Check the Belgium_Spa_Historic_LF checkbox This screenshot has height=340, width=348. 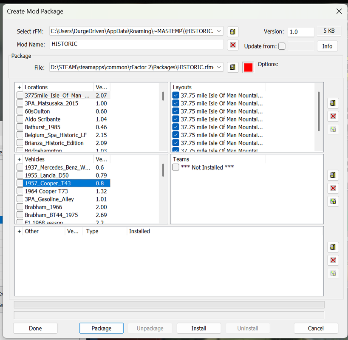coord(20,135)
